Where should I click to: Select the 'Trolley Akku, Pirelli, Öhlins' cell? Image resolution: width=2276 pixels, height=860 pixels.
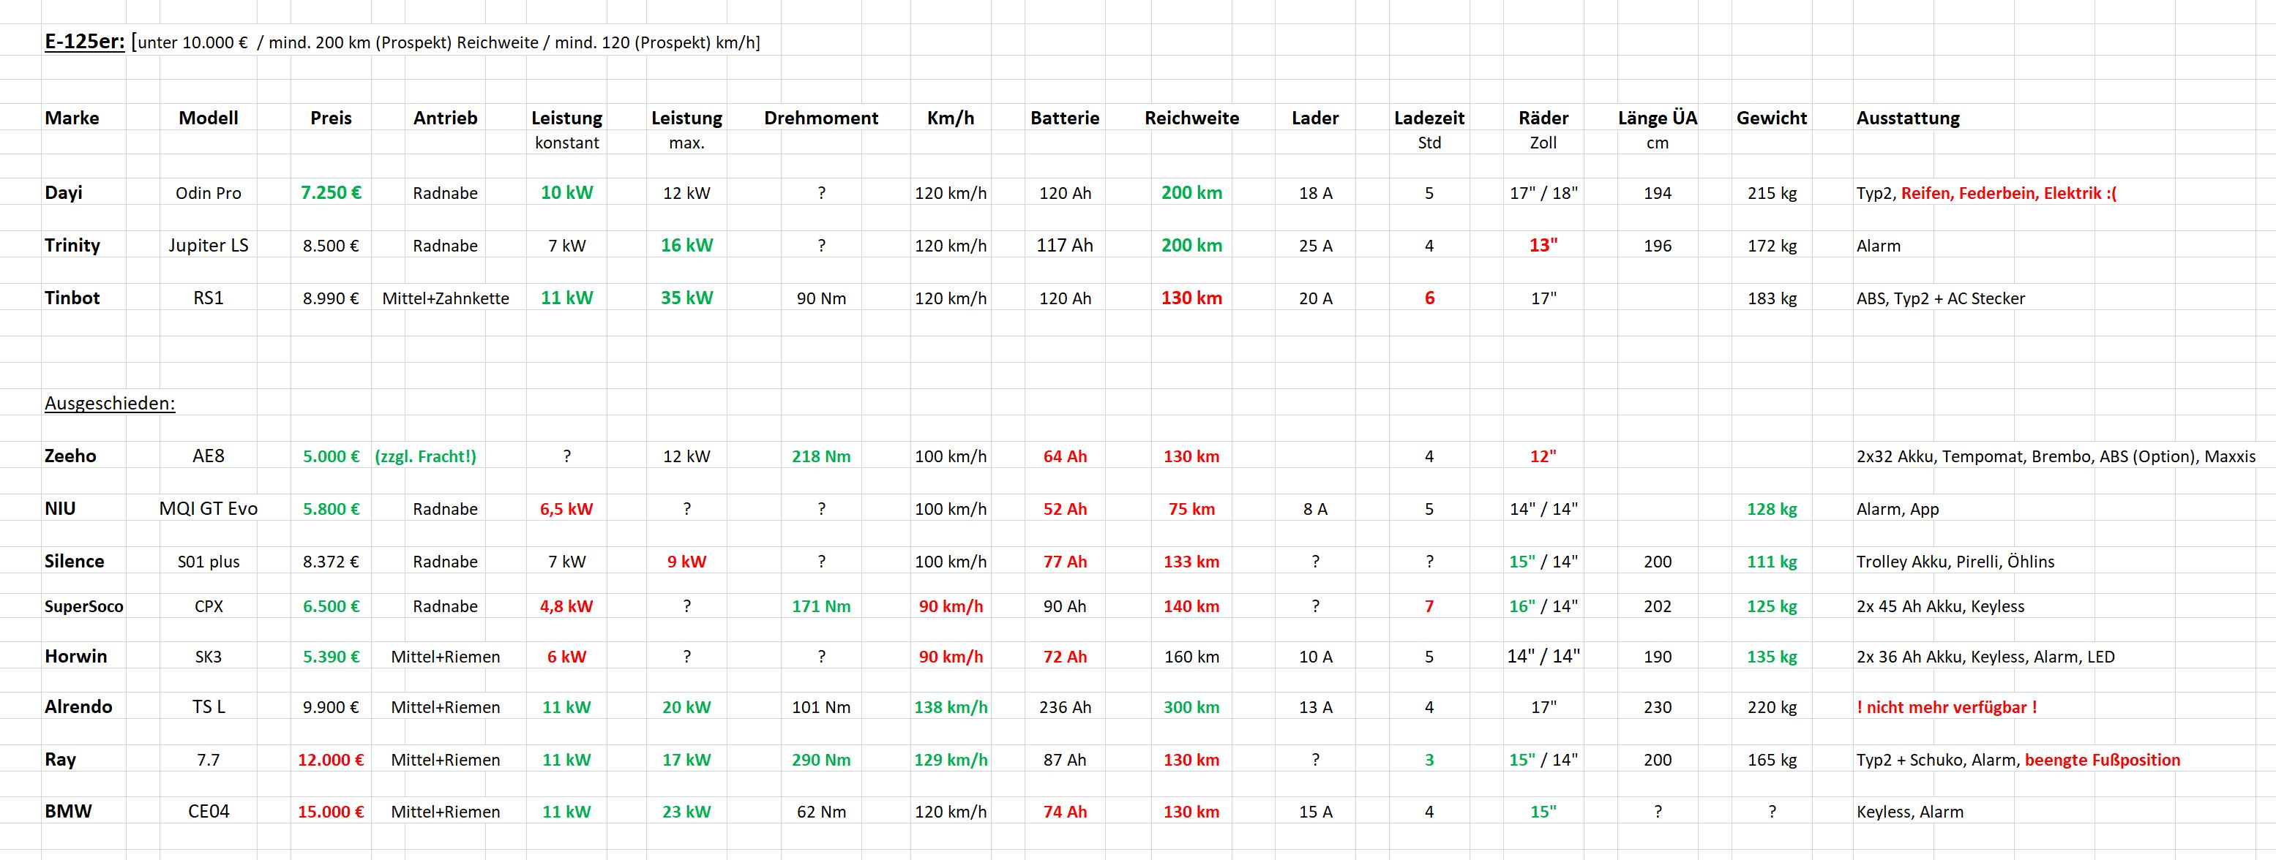pos(1955,562)
